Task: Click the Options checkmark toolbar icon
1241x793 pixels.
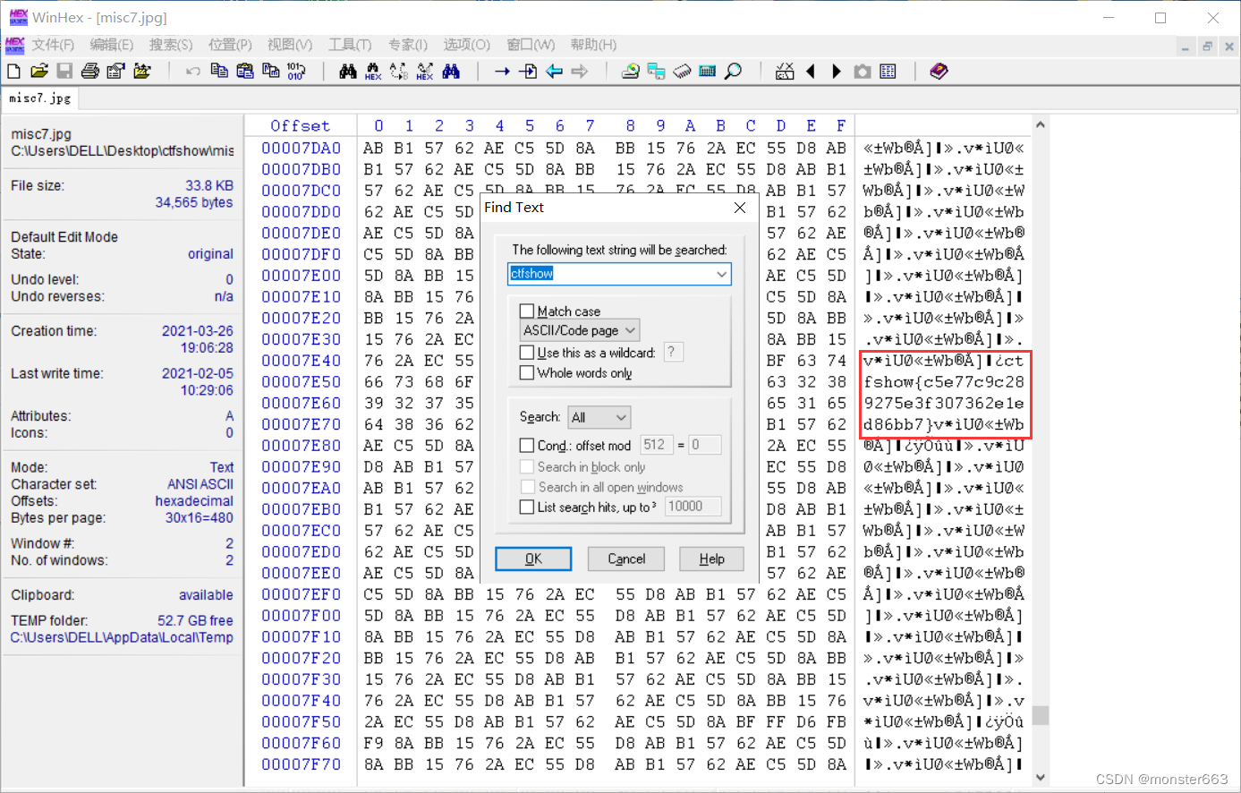Action: [785, 71]
